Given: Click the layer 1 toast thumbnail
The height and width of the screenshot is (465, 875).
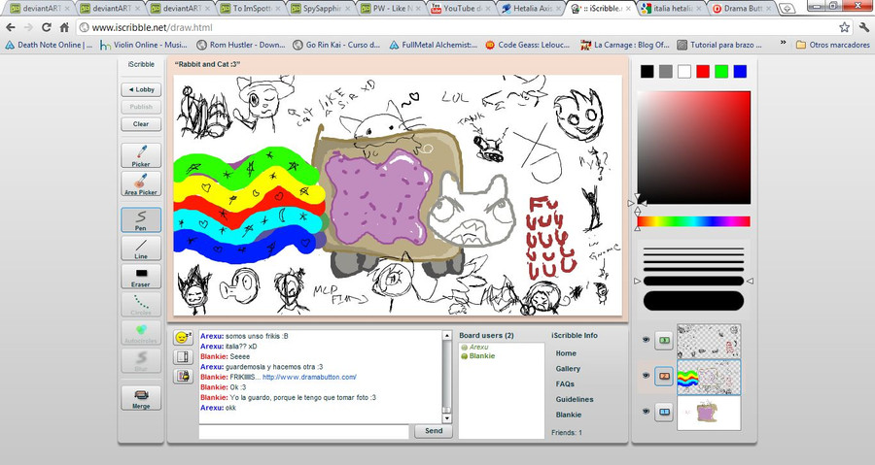Looking at the screenshot, I should 709,414.
